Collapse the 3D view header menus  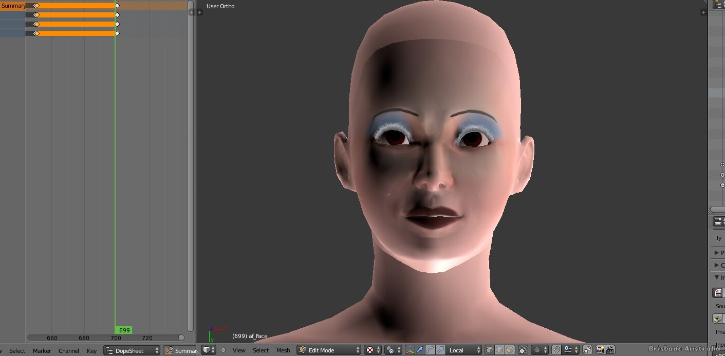[223, 350]
